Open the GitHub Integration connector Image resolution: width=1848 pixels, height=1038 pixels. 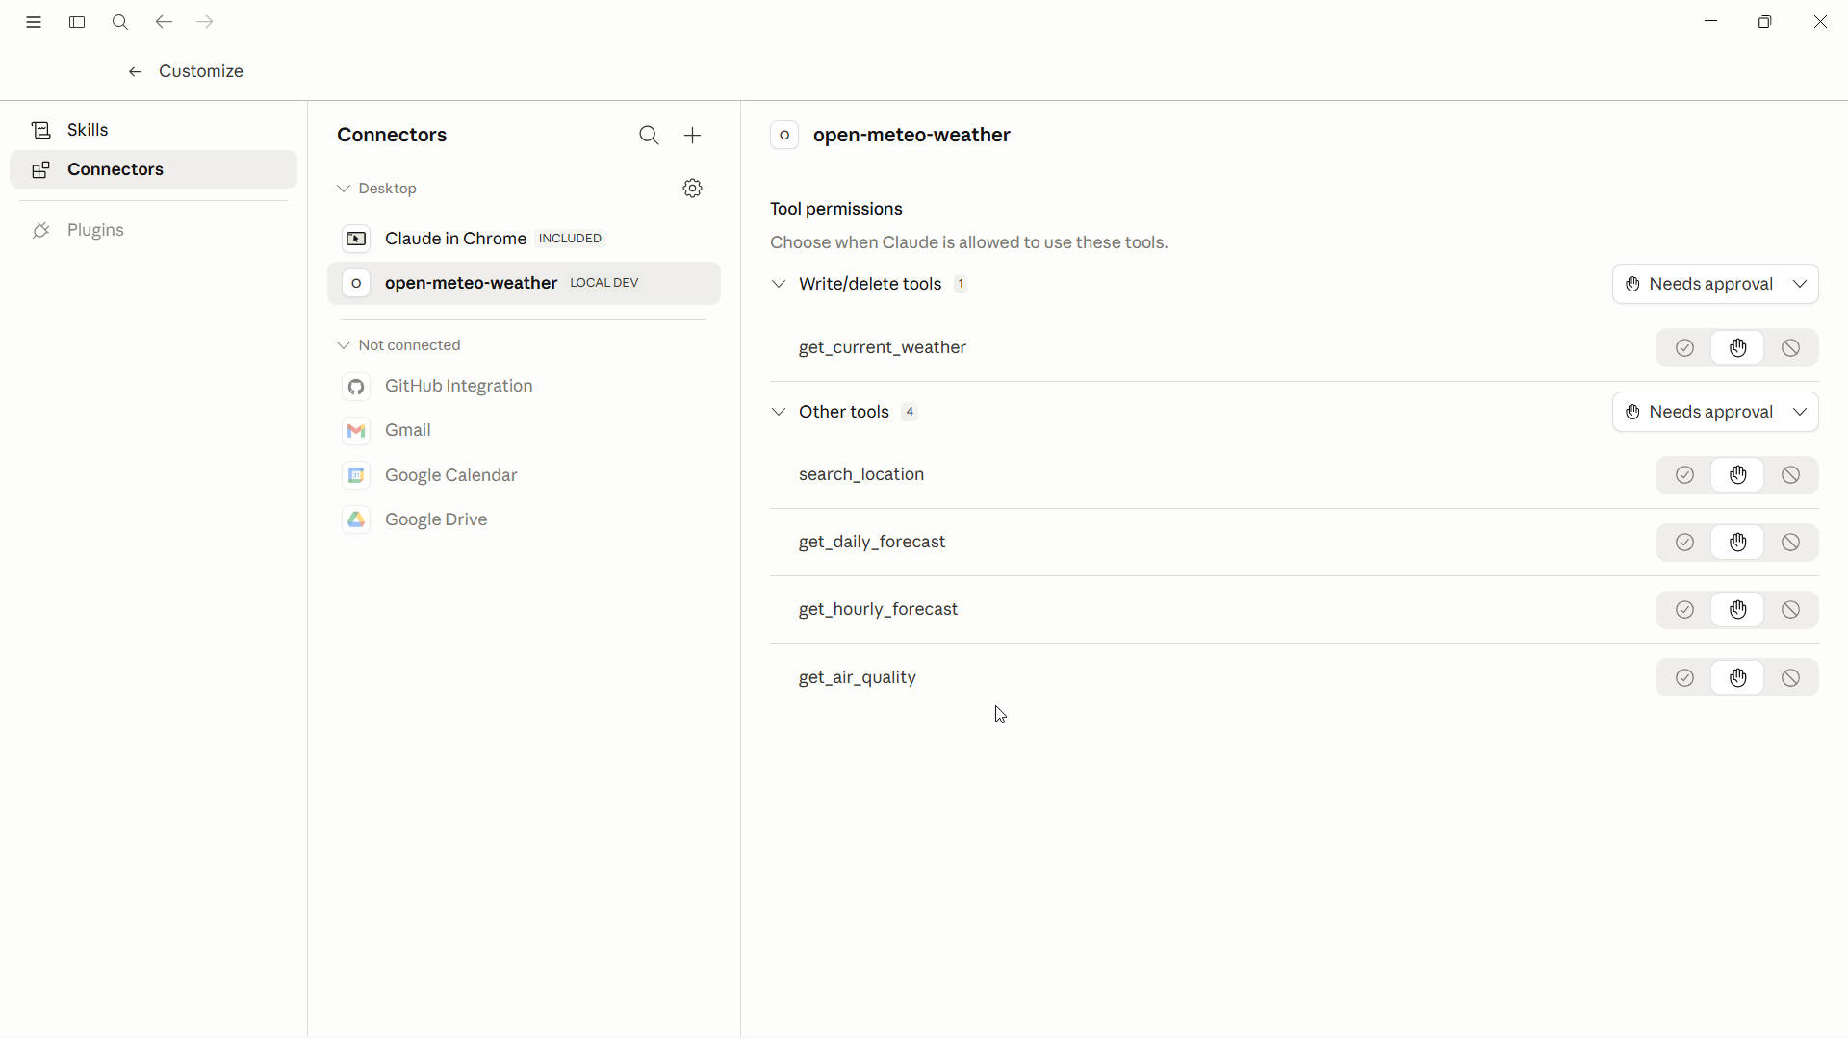tap(524, 387)
